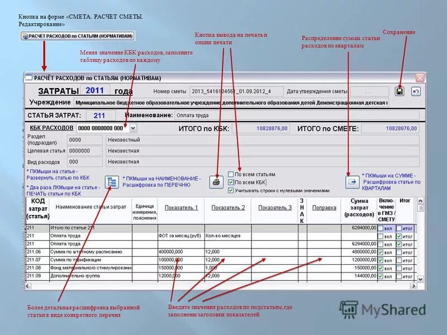Viewport: 447px width, 335px height.
Task: Toggle итог checkbox in row 211.08
Action: click(x=399, y=268)
